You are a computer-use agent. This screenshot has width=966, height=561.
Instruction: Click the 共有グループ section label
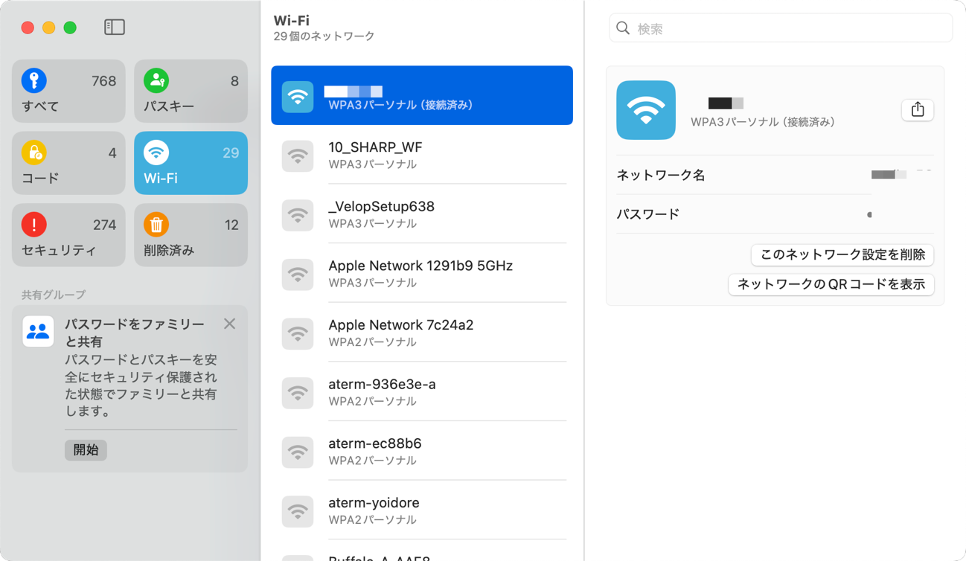[54, 295]
